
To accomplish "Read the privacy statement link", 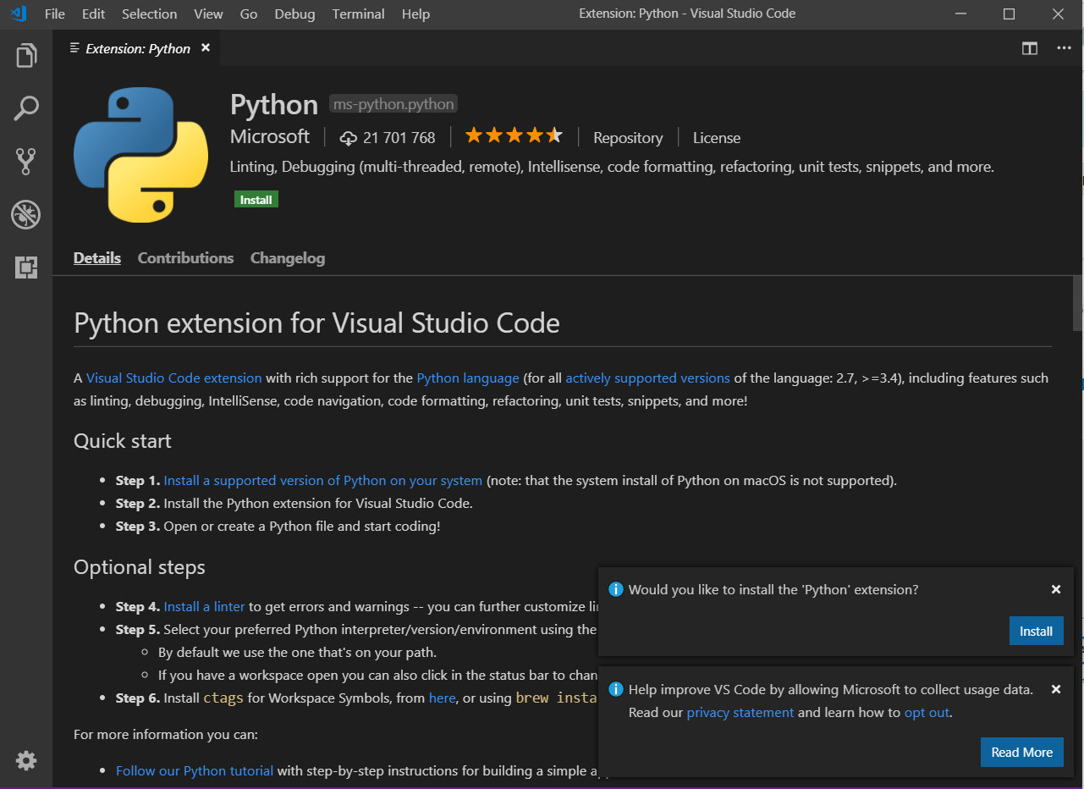I will click(x=740, y=712).
